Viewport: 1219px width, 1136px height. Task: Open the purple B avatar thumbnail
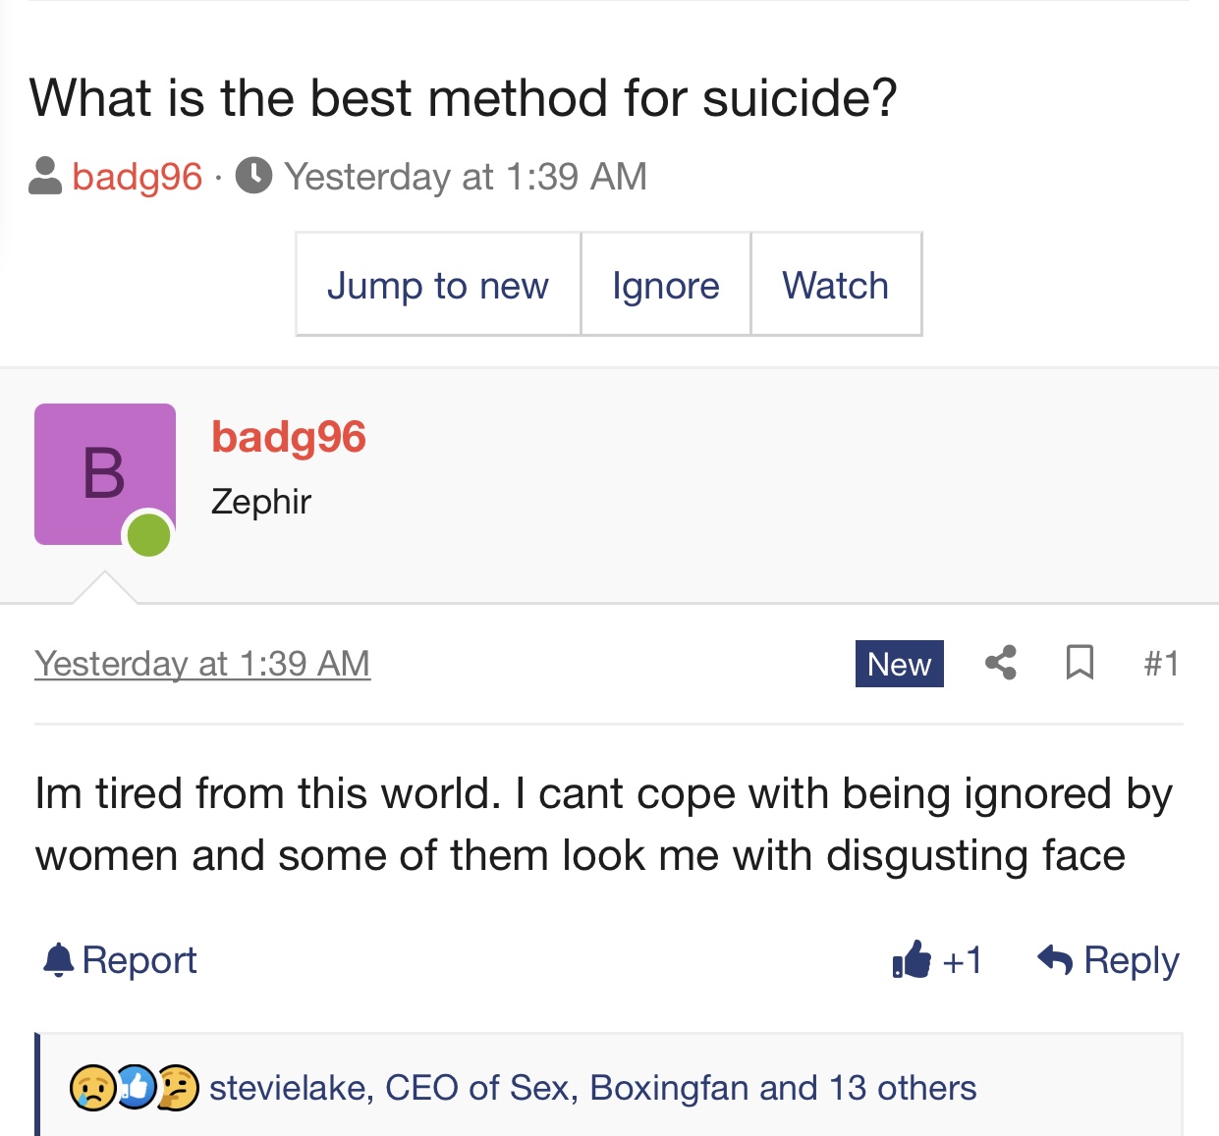pos(105,474)
